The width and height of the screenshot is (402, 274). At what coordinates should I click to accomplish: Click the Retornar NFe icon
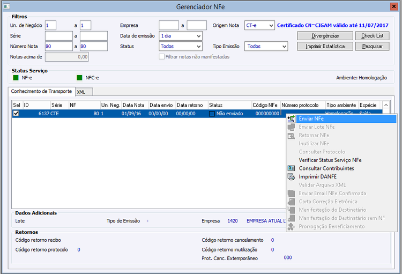pyautogui.click(x=291, y=136)
